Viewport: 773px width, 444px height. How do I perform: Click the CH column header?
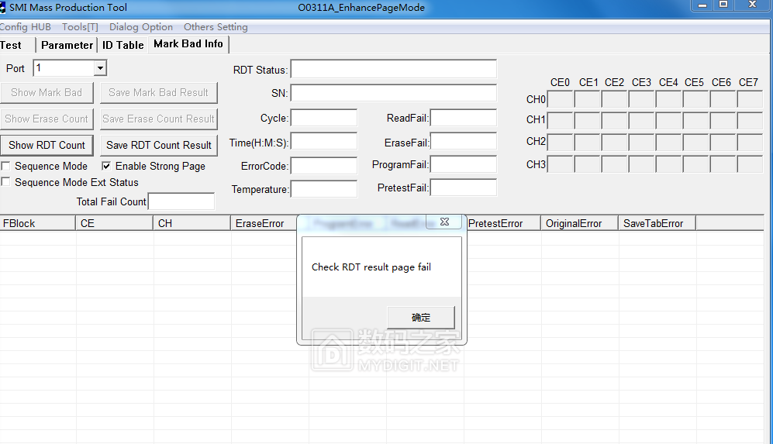(192, 223)
